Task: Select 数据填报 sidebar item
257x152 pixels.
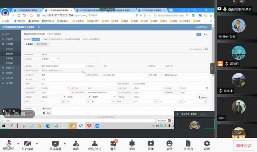Action: (10, 54)
